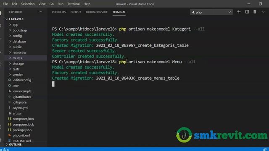The height and width of the screenshot is (151, 269).
Task: Click the terminal cursor input line
Action: tap(53, 84)
